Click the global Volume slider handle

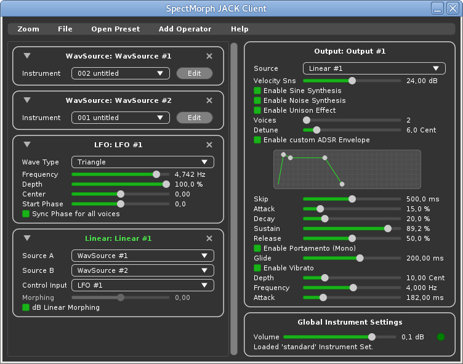(x=372, y=337)
